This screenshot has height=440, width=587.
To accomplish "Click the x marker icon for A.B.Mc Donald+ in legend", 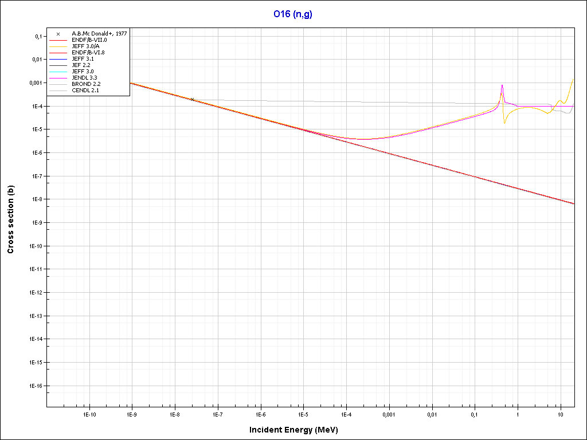I will [58, 34].
